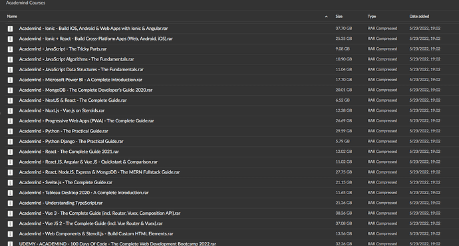The image size is (459, 246).
Task: Sort files by the Type column header
Action: 372,17
